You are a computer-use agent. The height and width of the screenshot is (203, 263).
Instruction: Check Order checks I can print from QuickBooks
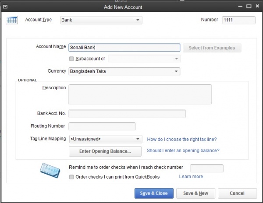pos(72,177)
